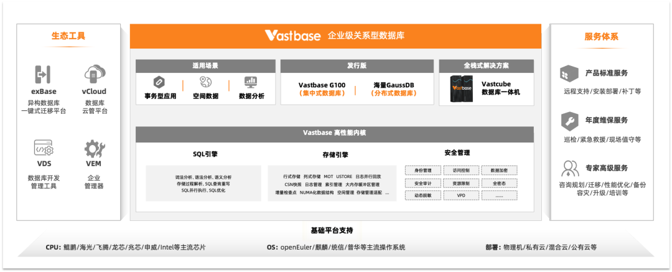Image resolution: width=672 pixels, height=272 pixels.
Task: Click the 专家高级服务 people icon
Action: click(x=571, y=169)
